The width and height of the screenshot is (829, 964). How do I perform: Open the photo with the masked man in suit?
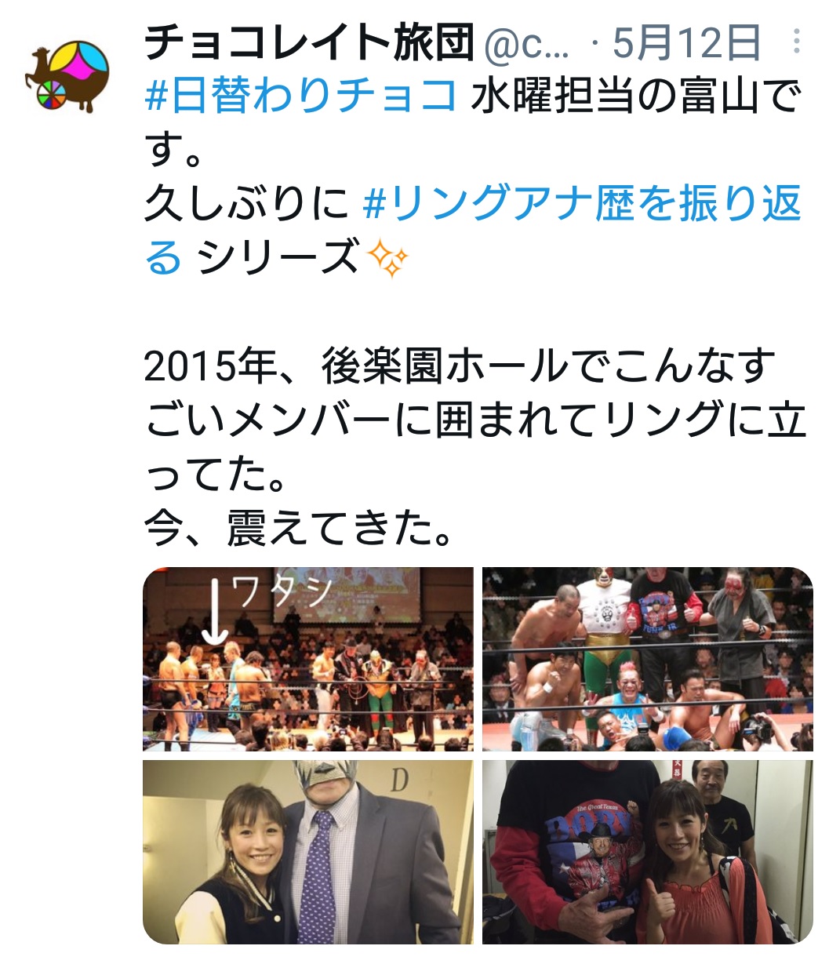[x=308, y=852]
